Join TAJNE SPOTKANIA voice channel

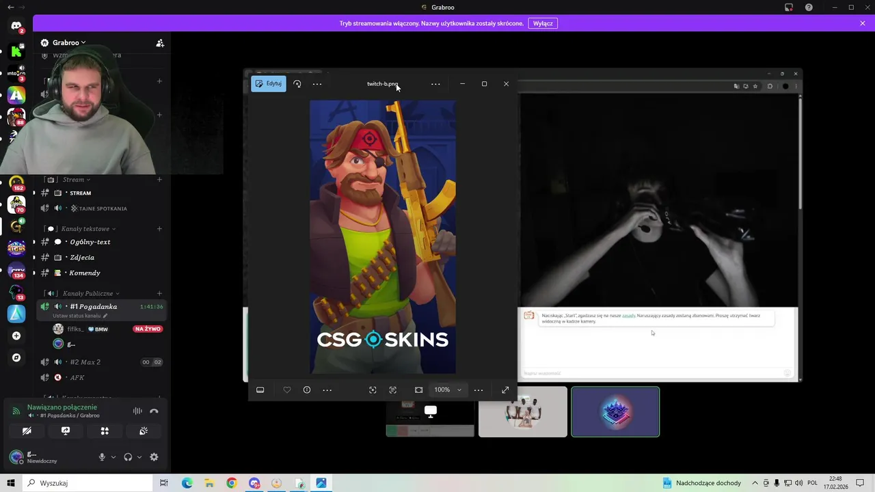click(99, 208)
